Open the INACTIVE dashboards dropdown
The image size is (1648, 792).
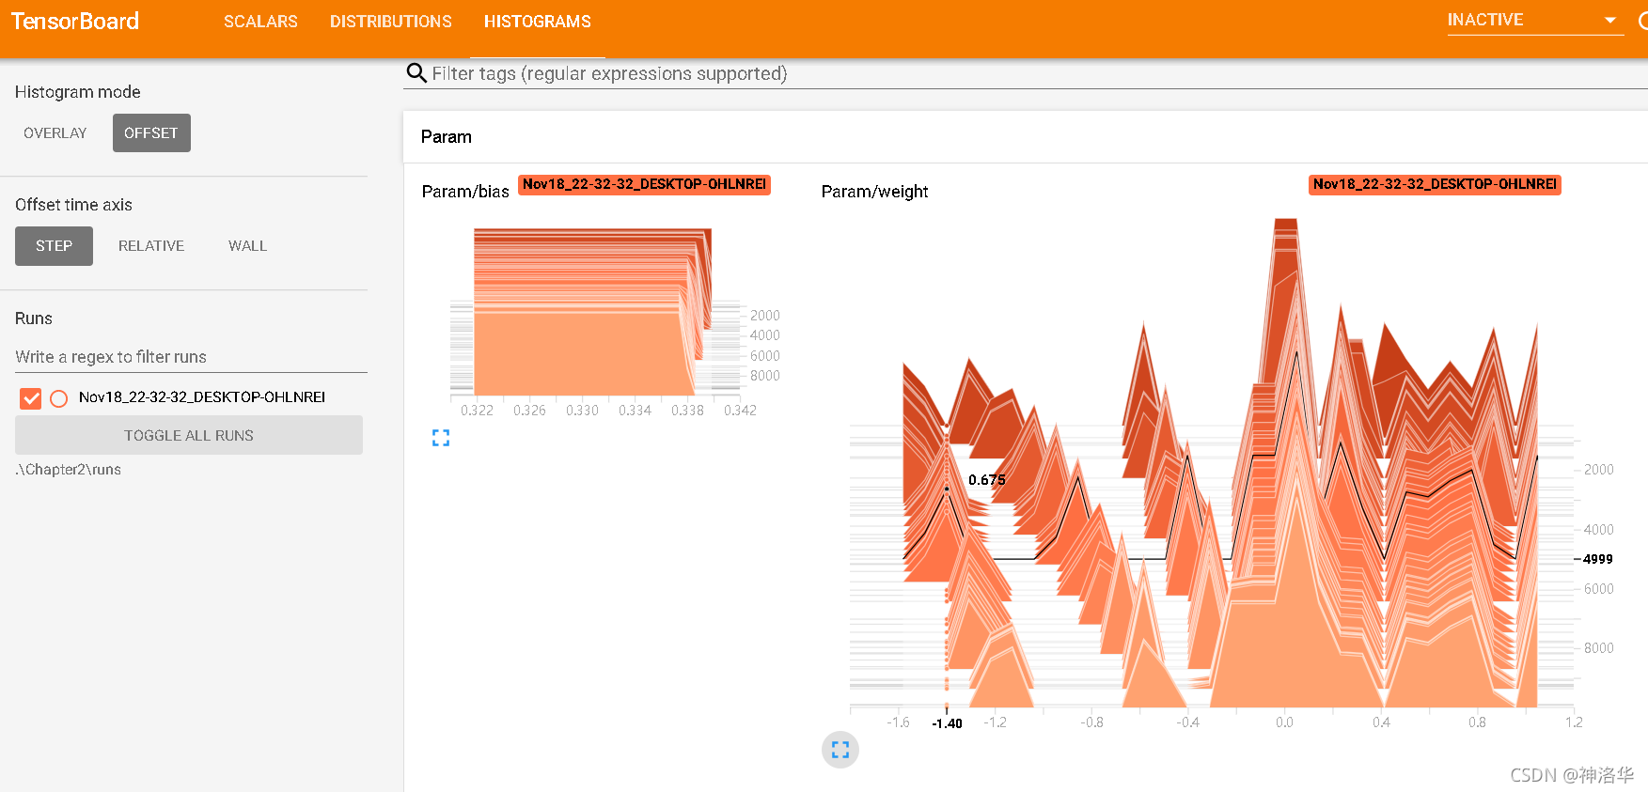pos(1534,21)
